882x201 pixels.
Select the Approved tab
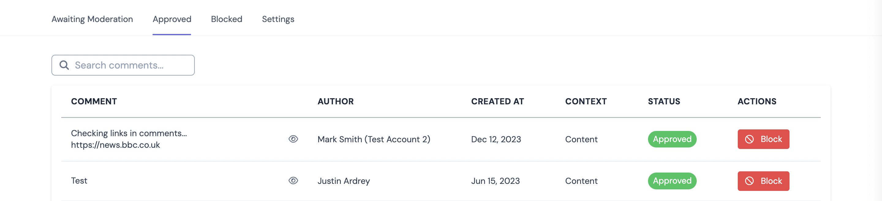(x=172, y=19)
